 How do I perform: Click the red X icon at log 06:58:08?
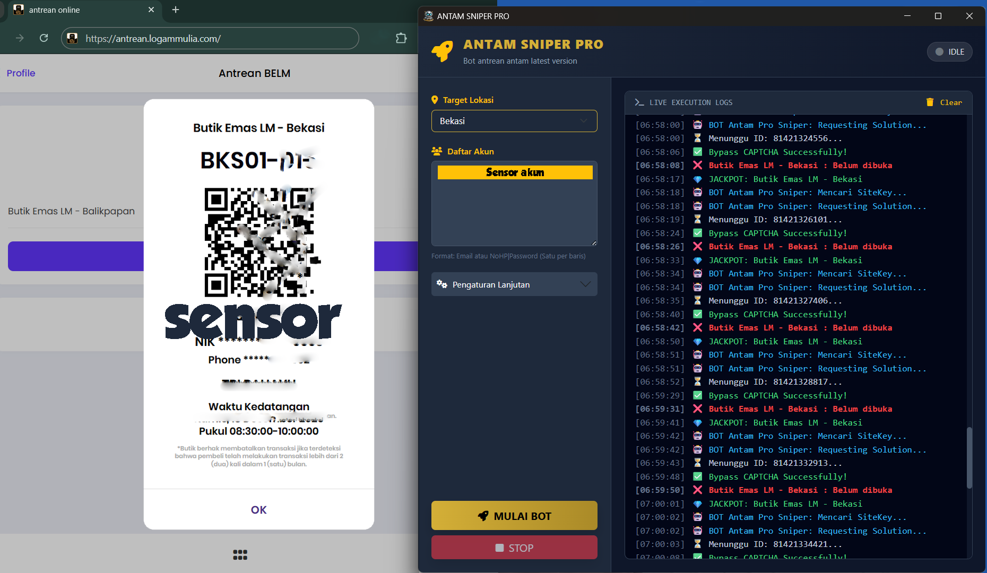coord(697,166)
